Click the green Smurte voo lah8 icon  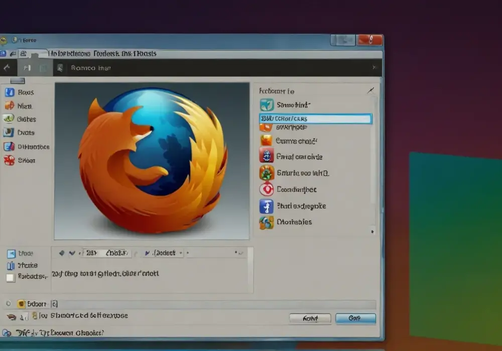pos(267,173)
